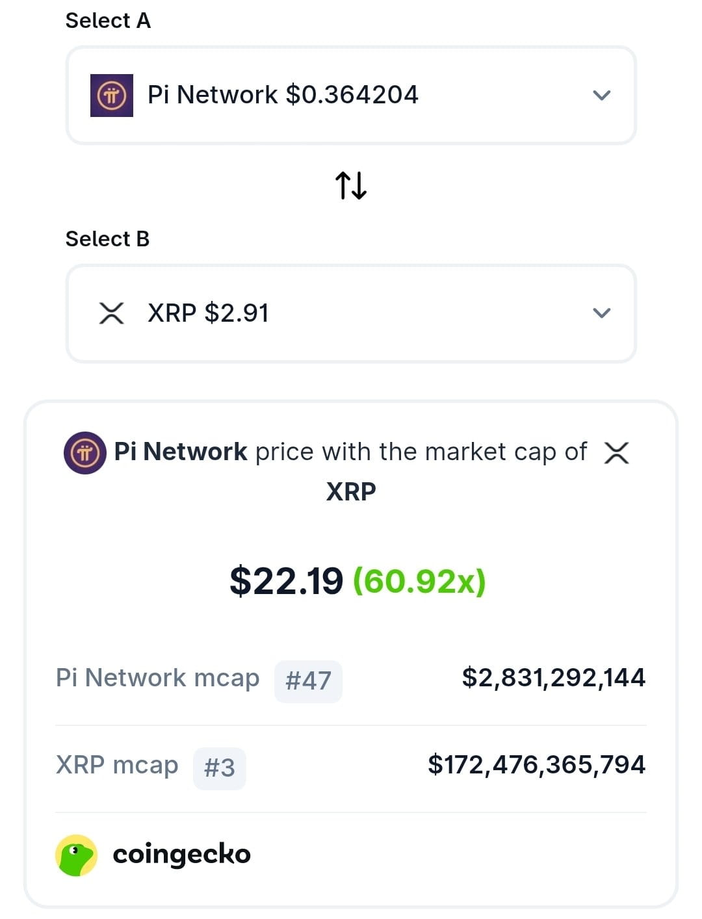
Task: Click the Select A field label
Action: tap(107, 20)
